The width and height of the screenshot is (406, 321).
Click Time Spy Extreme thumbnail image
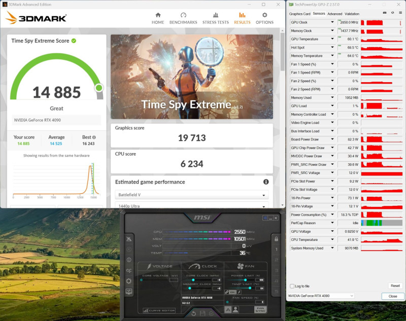tap(192, 77)
